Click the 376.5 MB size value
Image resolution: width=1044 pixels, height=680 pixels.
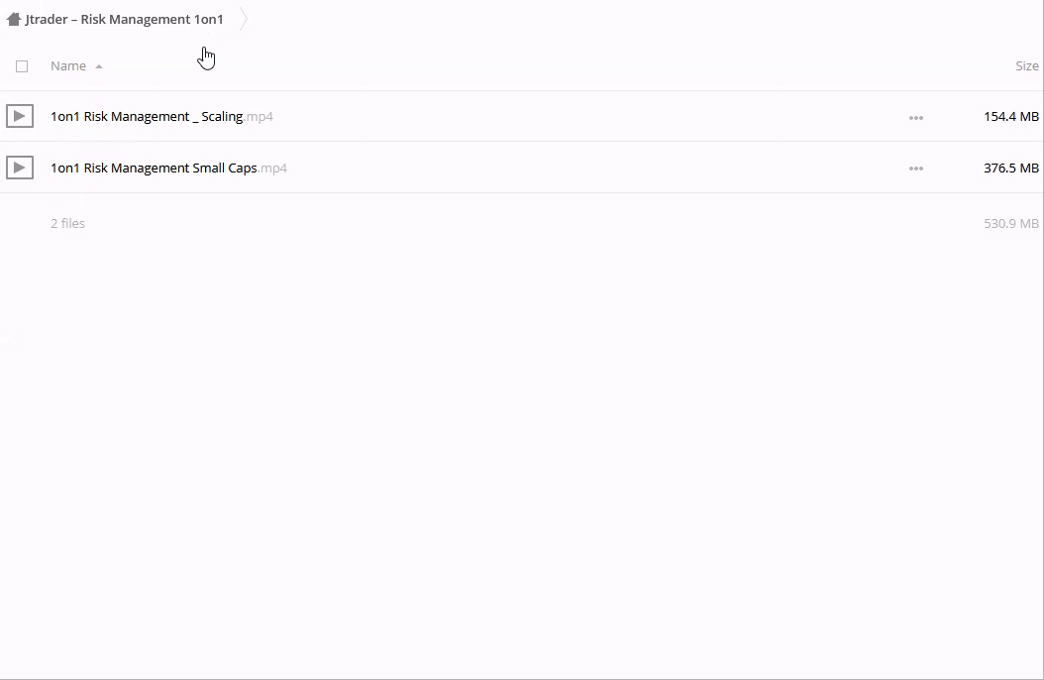[x=1010, y=168]
